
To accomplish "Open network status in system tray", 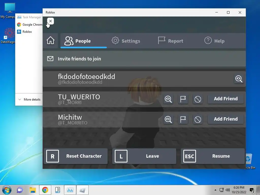I will [221, 190].
